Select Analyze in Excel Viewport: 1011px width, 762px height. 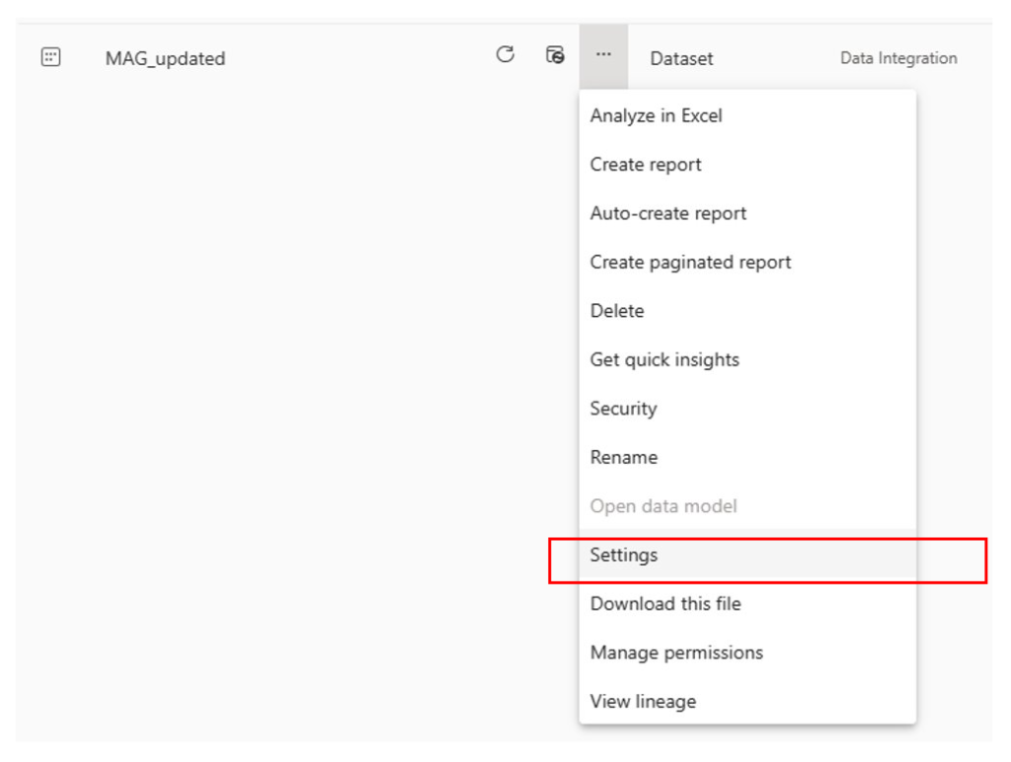point(656,115)
